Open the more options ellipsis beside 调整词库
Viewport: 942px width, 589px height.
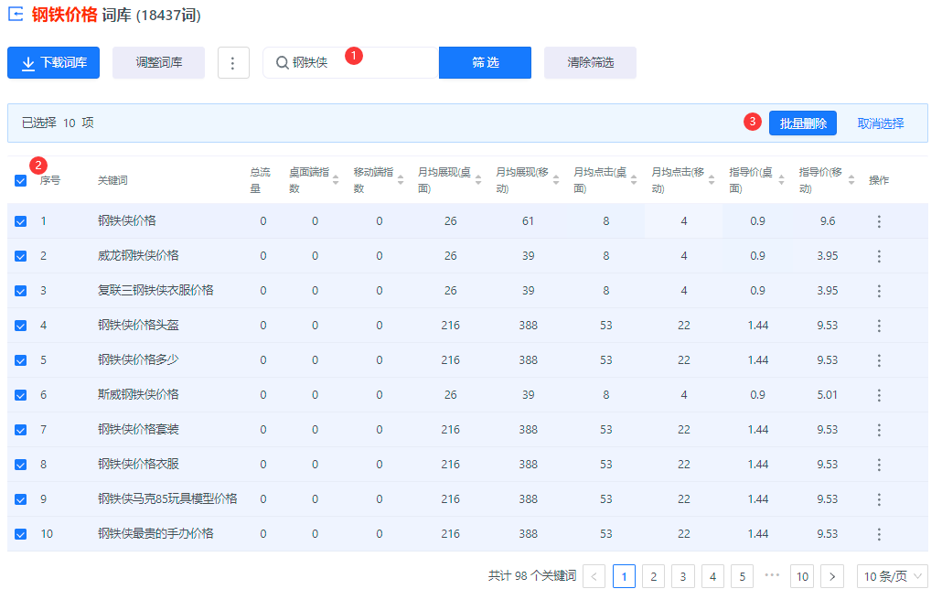point(233,62)
